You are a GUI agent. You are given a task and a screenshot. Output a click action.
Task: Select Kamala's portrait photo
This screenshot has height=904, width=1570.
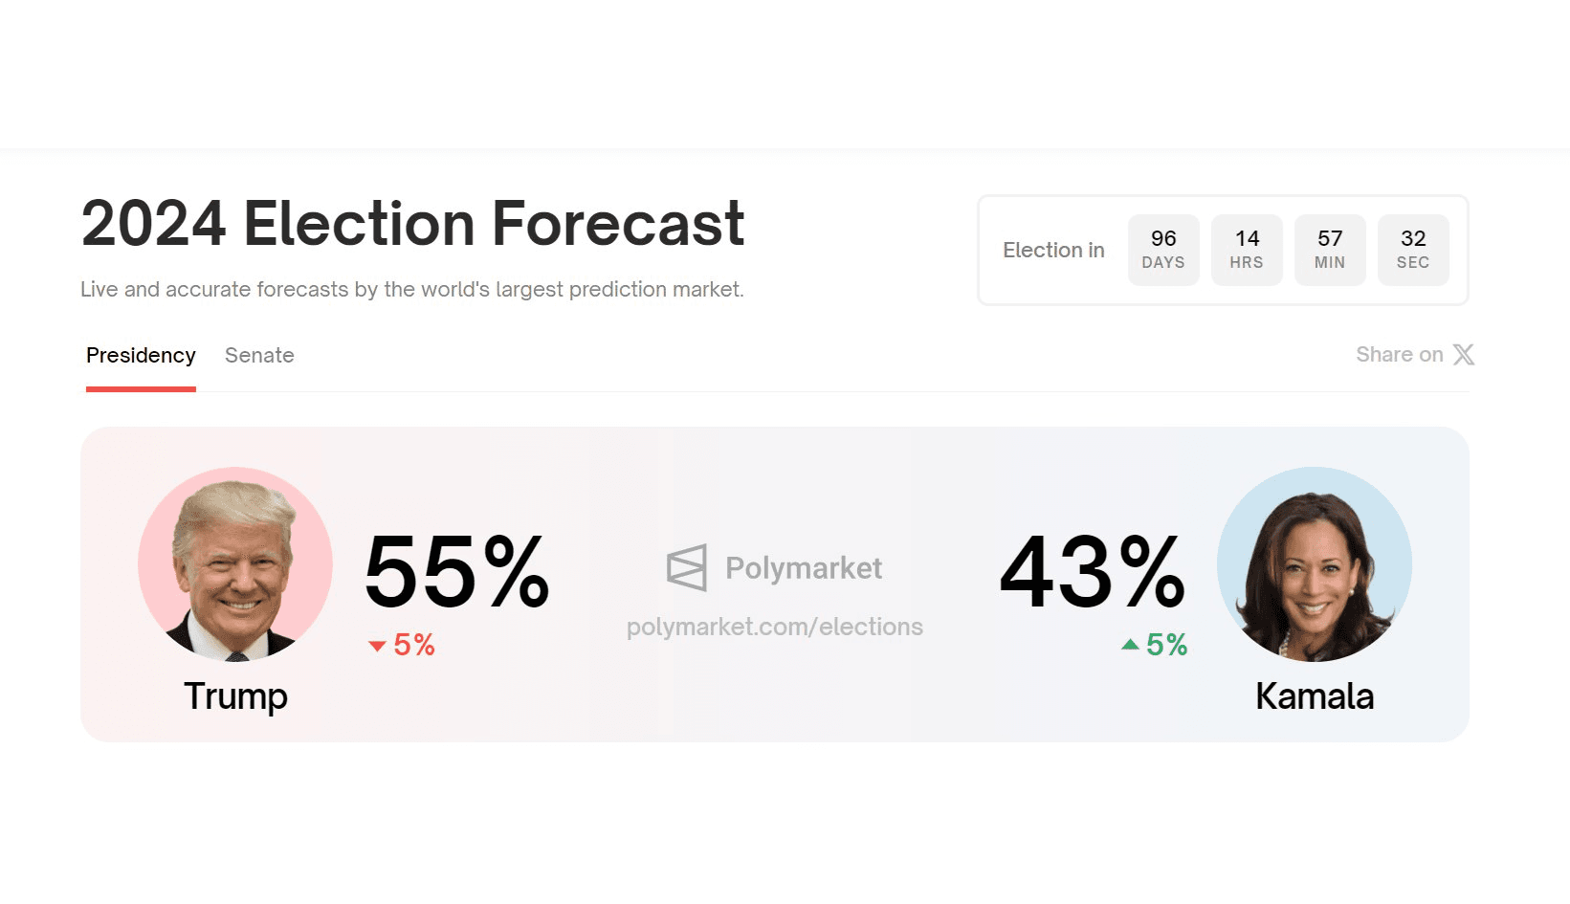click(1315, 564)
